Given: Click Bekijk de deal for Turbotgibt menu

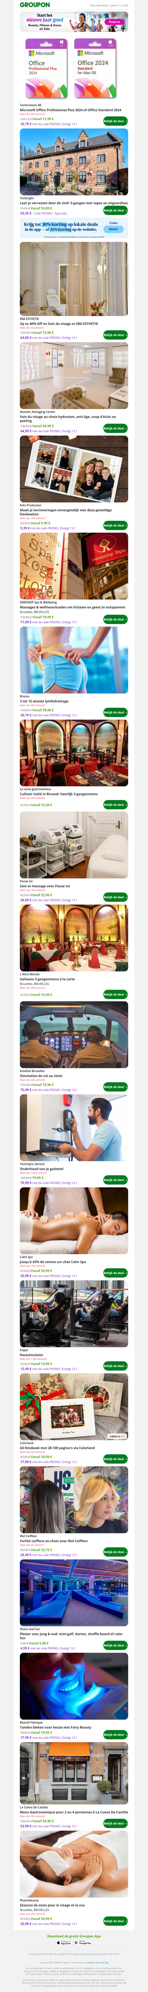Looking at the screenshot, I should tap(114, 210).
